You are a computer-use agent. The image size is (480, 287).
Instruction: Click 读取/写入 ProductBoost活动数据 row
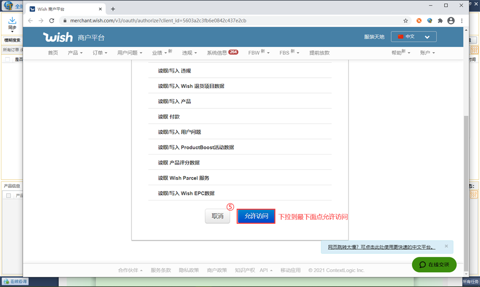(240, 147)
